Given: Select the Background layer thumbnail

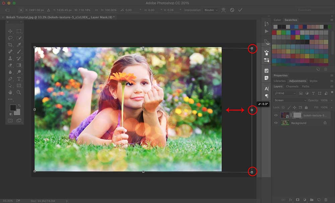Looking at the screenshot, I should (285, 123).
